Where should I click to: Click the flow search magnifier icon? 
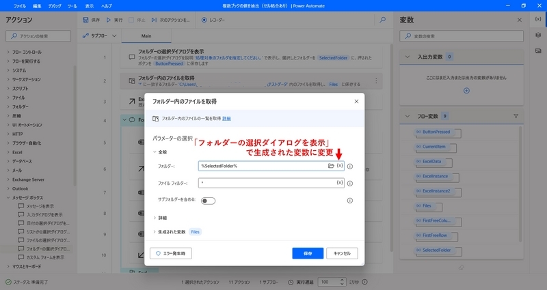coord(383,20)
